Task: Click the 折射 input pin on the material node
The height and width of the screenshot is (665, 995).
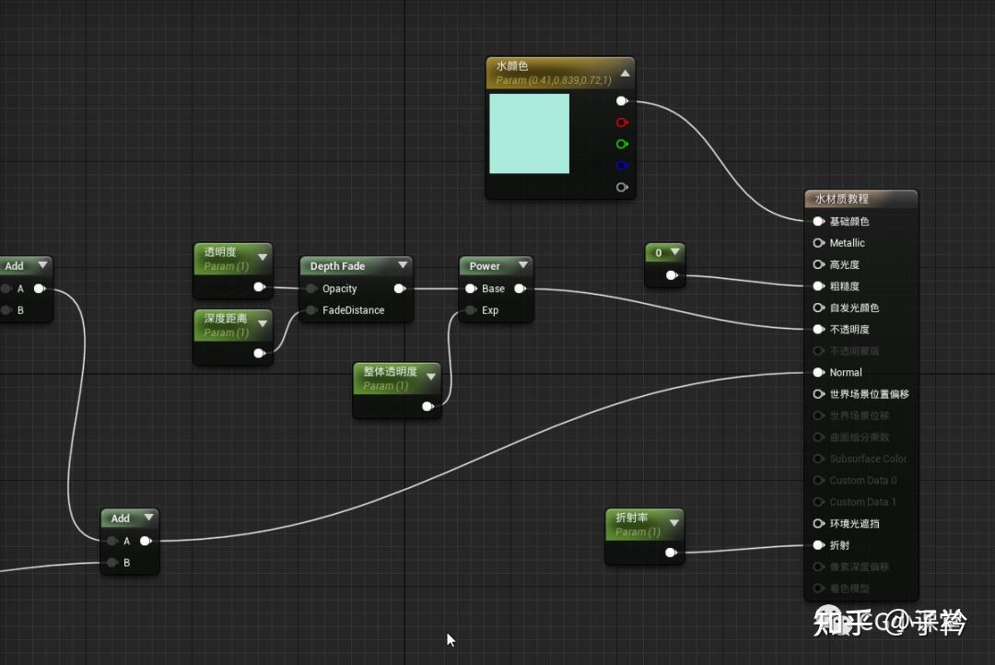Action: [x=818, y=544]
